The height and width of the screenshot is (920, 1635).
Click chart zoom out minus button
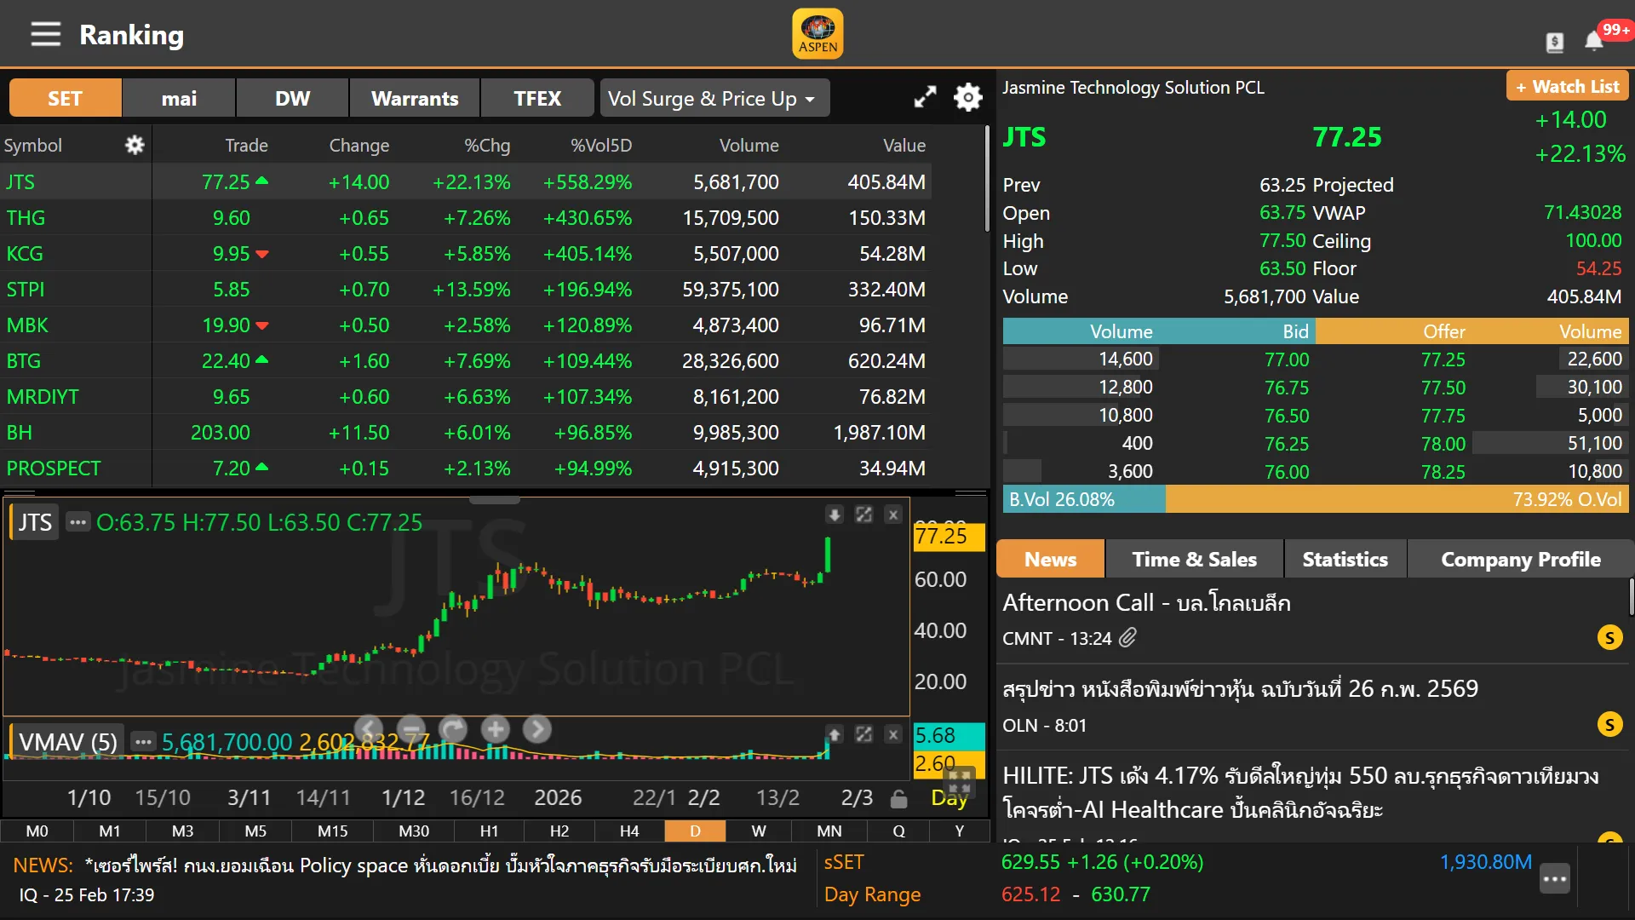[x=410, y=729]
